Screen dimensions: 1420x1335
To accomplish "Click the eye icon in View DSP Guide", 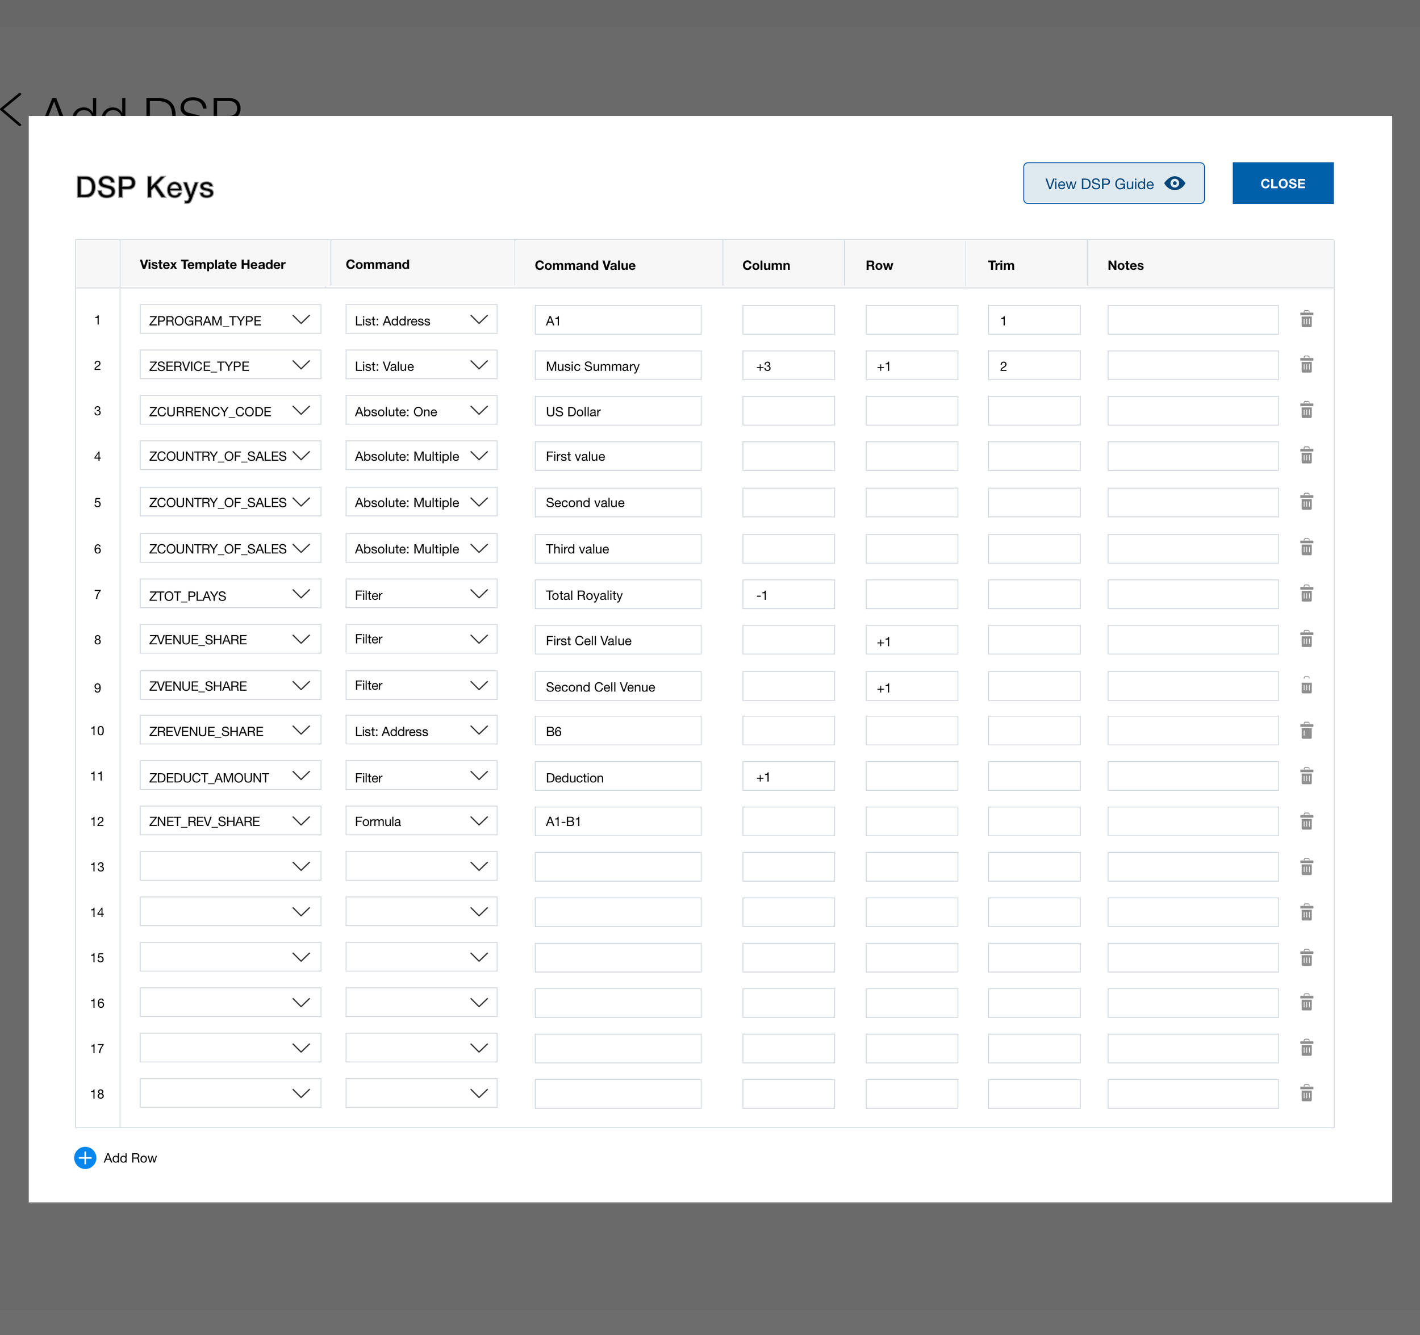I will (1174, 183).
